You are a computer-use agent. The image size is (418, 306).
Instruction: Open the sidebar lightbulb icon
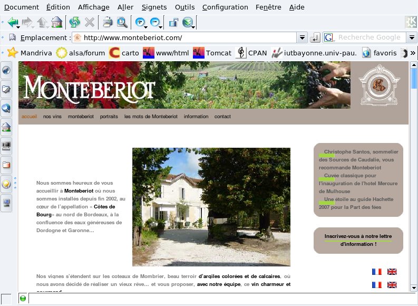[6, 184]
